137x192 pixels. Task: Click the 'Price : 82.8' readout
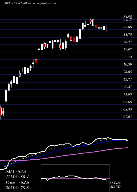pyautogui.click(x=17, y=183)
